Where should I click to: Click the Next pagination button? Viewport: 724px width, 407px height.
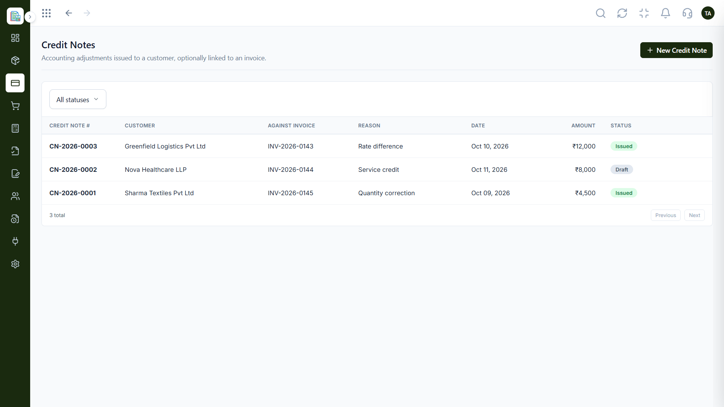(x=694, y=215)
